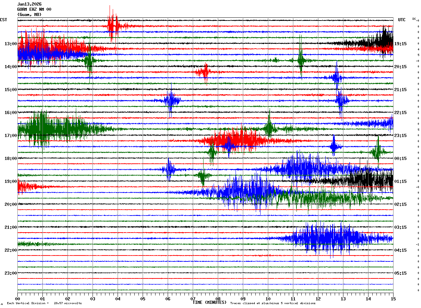
Task: Click the Traces clipped footnote text
Action: (x=273, y=303)
